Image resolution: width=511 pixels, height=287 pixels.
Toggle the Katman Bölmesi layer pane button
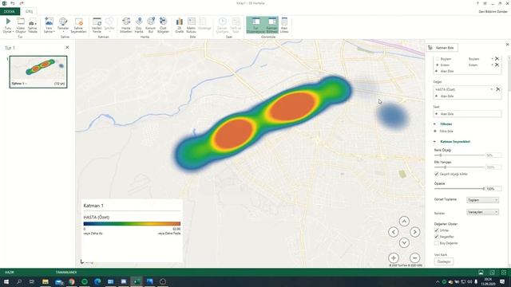271,26
